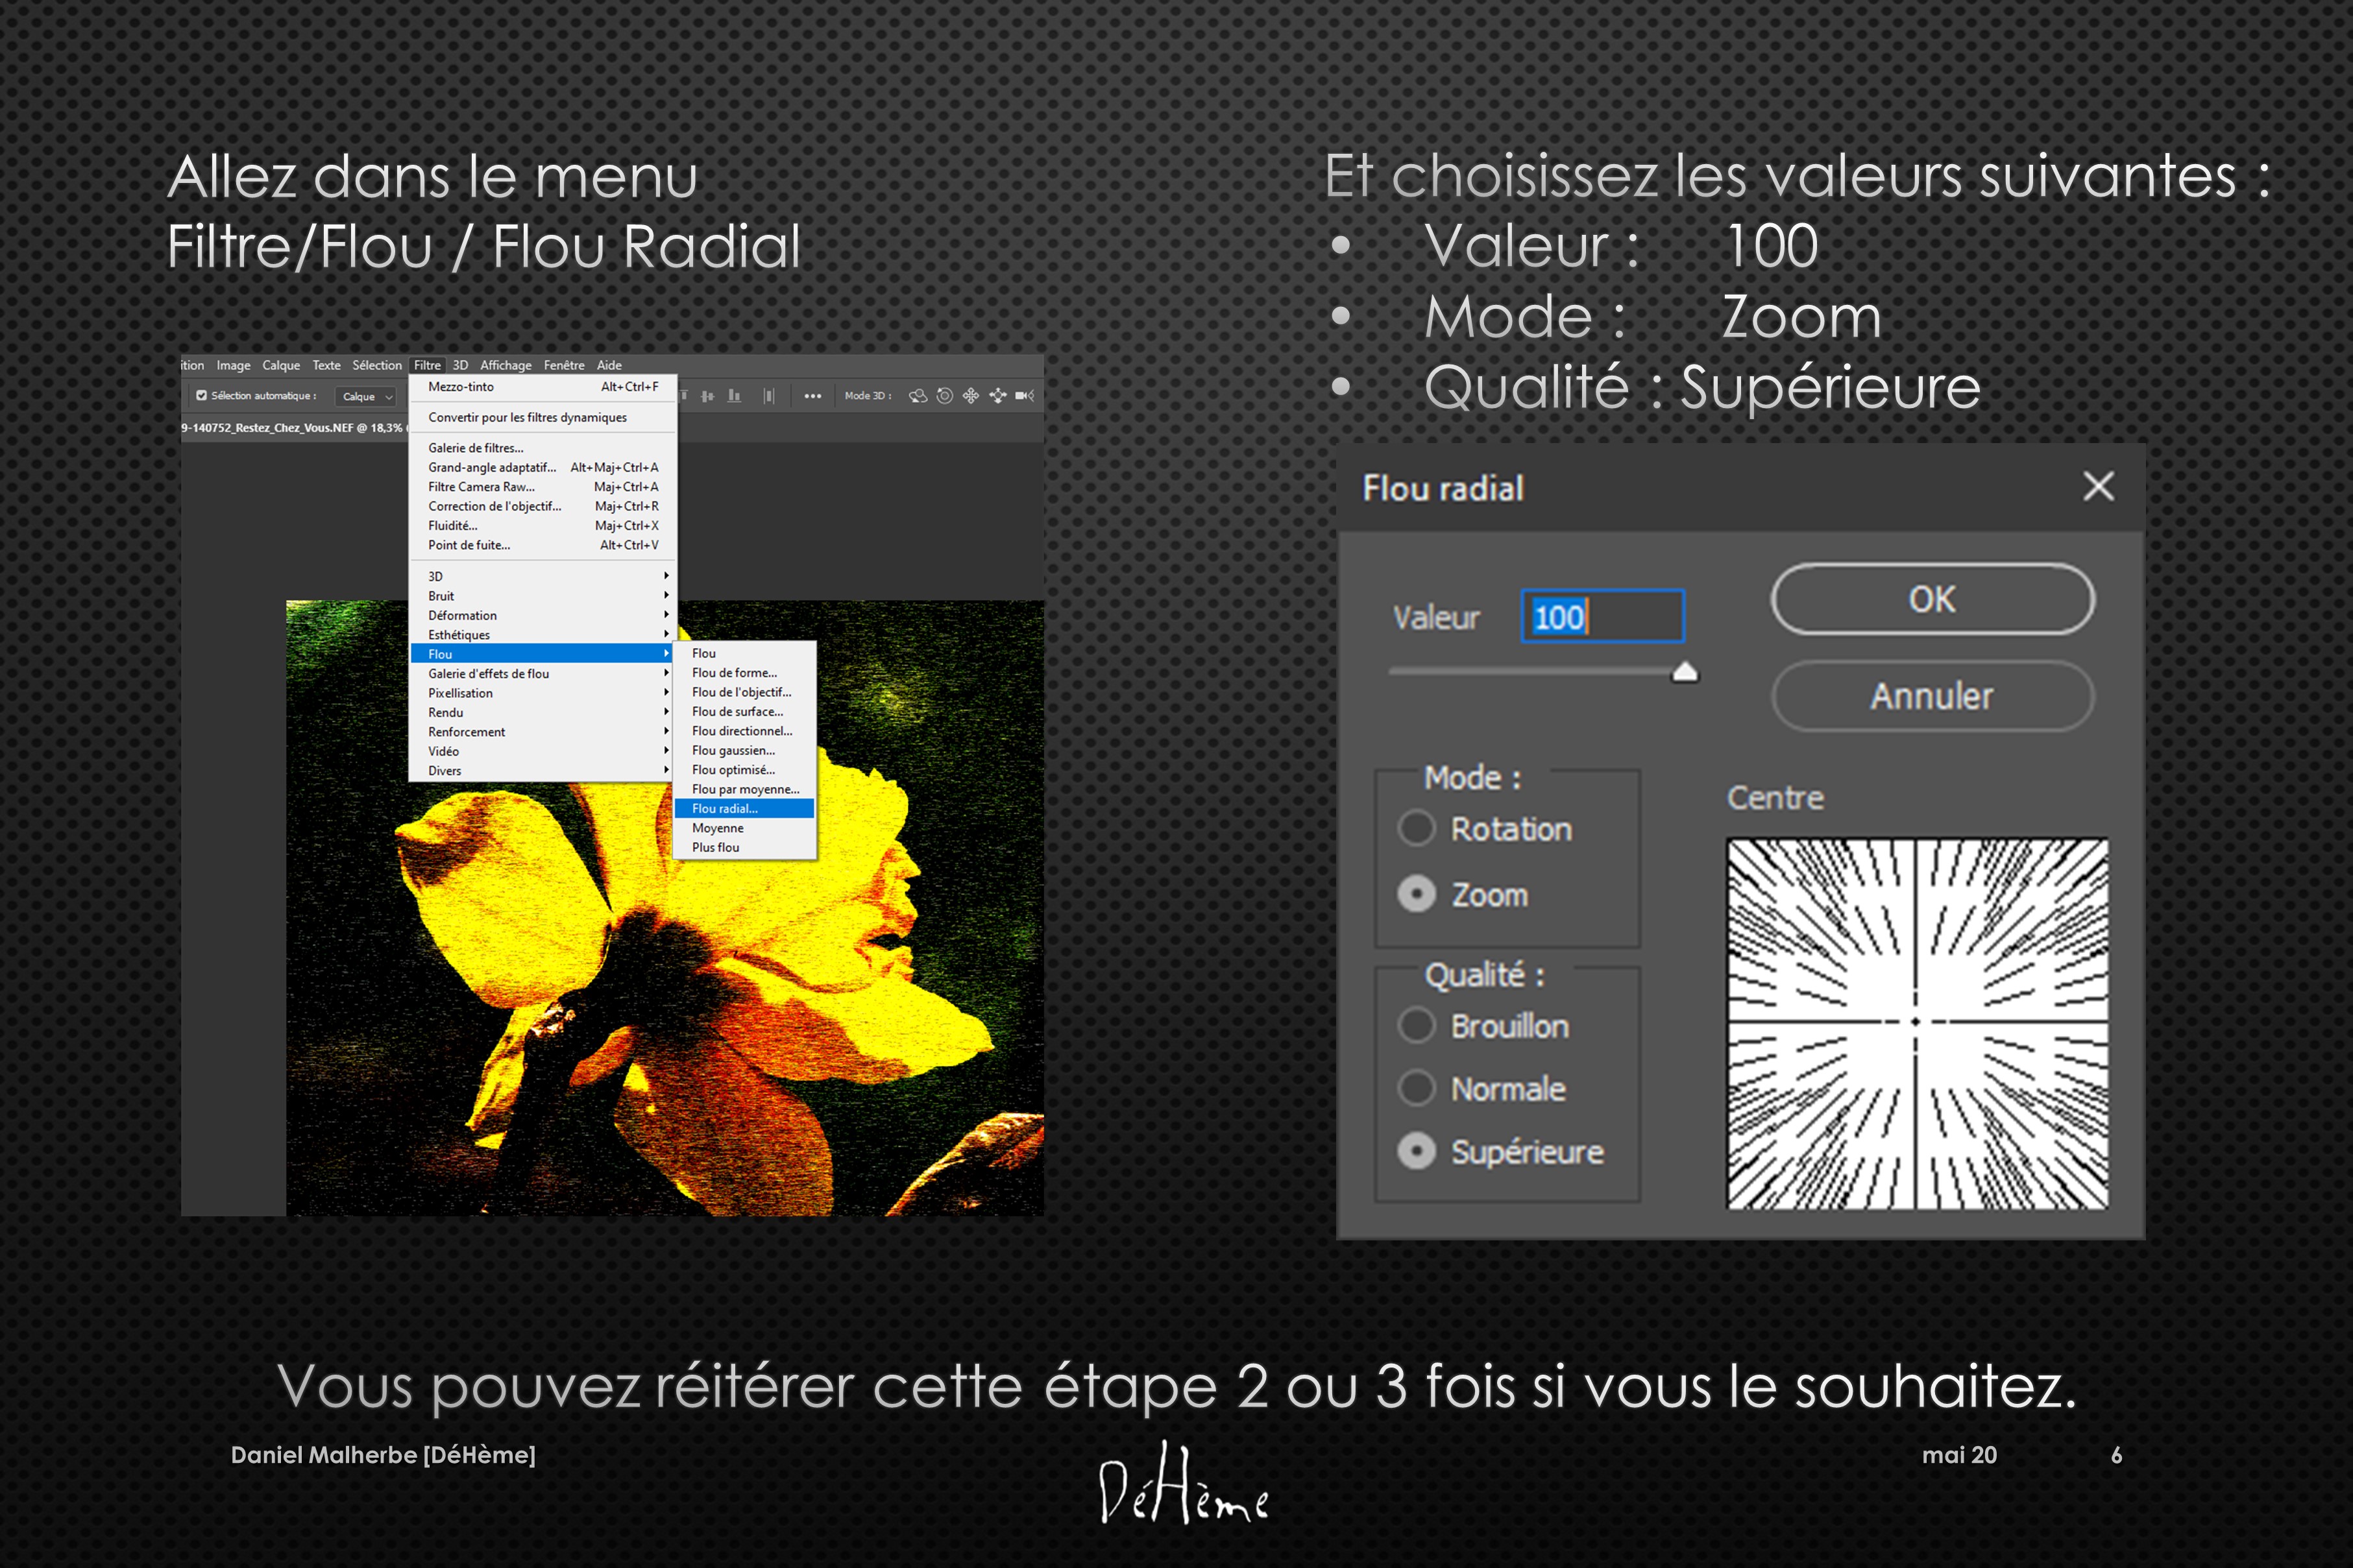This screenshot has width=2353, height=1568.
Task: Open the Calque dropdown in options bar
Action: pyautogui.click(x=367, y=397)
